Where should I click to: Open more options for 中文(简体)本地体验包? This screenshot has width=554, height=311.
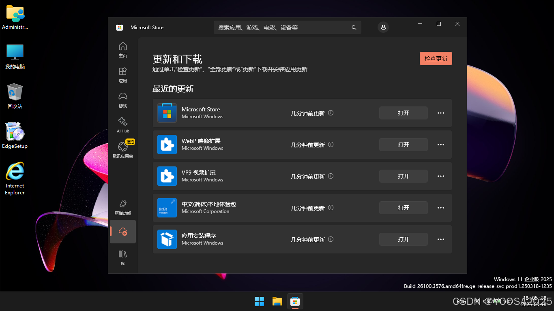(441, 208)
